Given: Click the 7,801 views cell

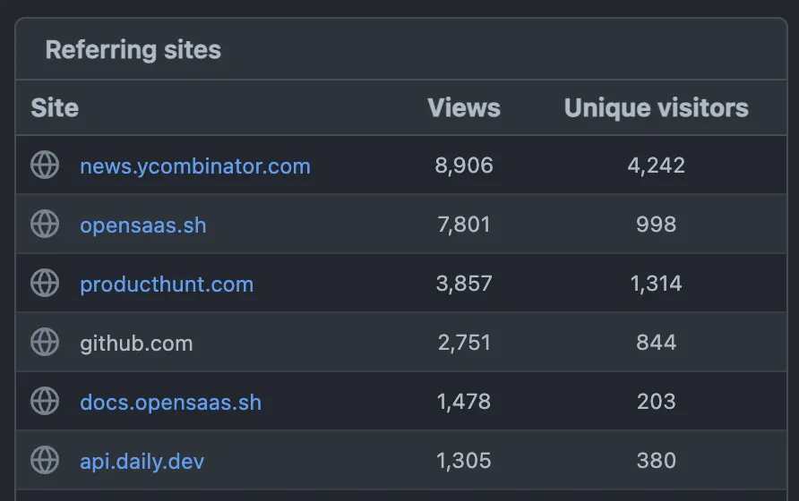Looking at the screenshot, I should pos(464,225).
